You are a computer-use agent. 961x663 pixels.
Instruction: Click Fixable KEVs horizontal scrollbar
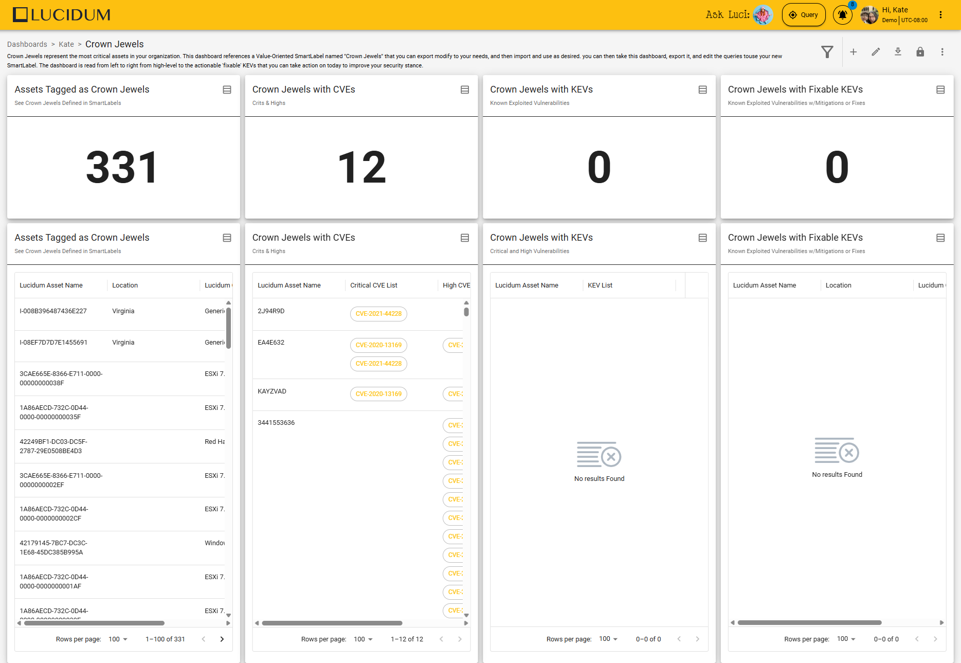click(810, 622)
